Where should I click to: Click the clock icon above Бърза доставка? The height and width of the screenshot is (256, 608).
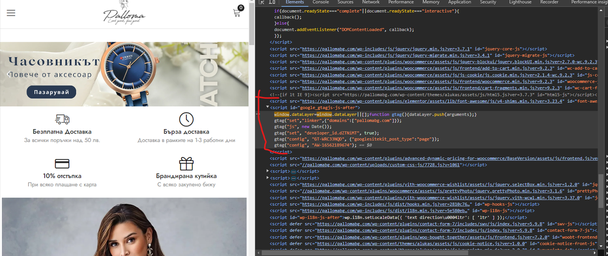tap(186, 119)
